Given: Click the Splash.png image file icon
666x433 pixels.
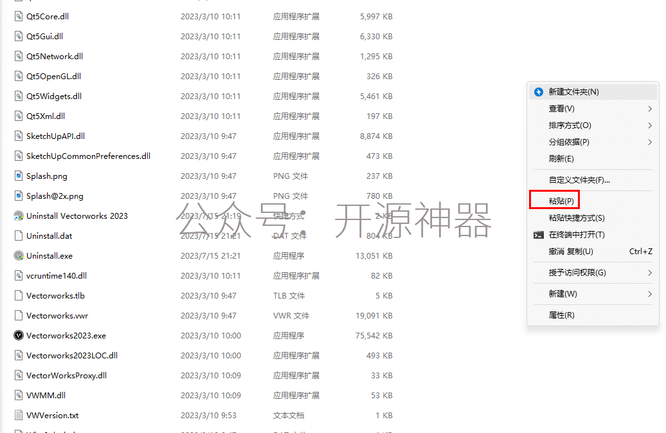Looking at the screenshot, I should click(x=18, y=176).
